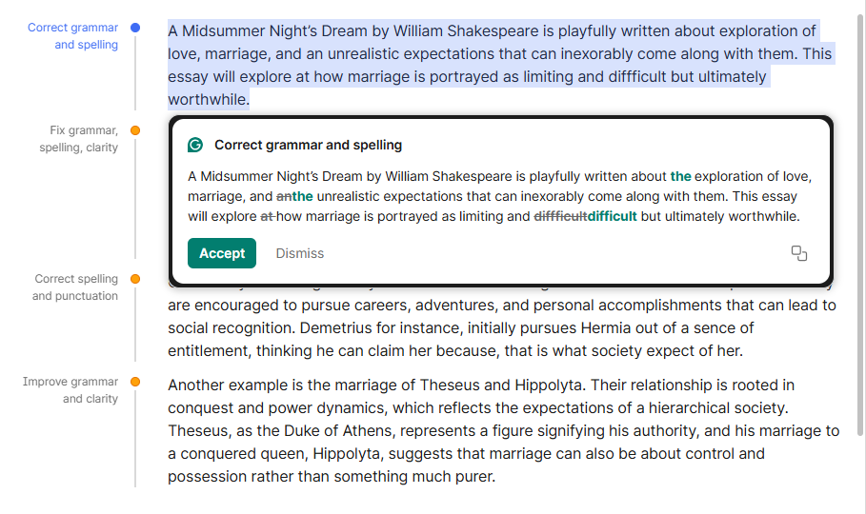The image size is (866, 514).
Task: Click the copy icon in suggestion card
Action: (799, 253)
